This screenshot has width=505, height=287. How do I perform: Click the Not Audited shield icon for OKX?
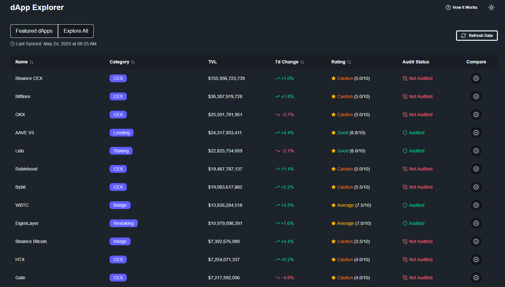point(405,115)
